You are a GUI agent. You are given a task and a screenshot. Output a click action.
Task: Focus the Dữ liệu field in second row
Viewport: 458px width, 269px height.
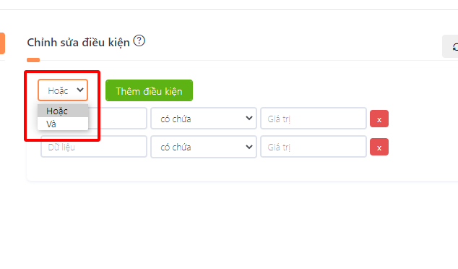pyautogui.click(x=94, y=147)
